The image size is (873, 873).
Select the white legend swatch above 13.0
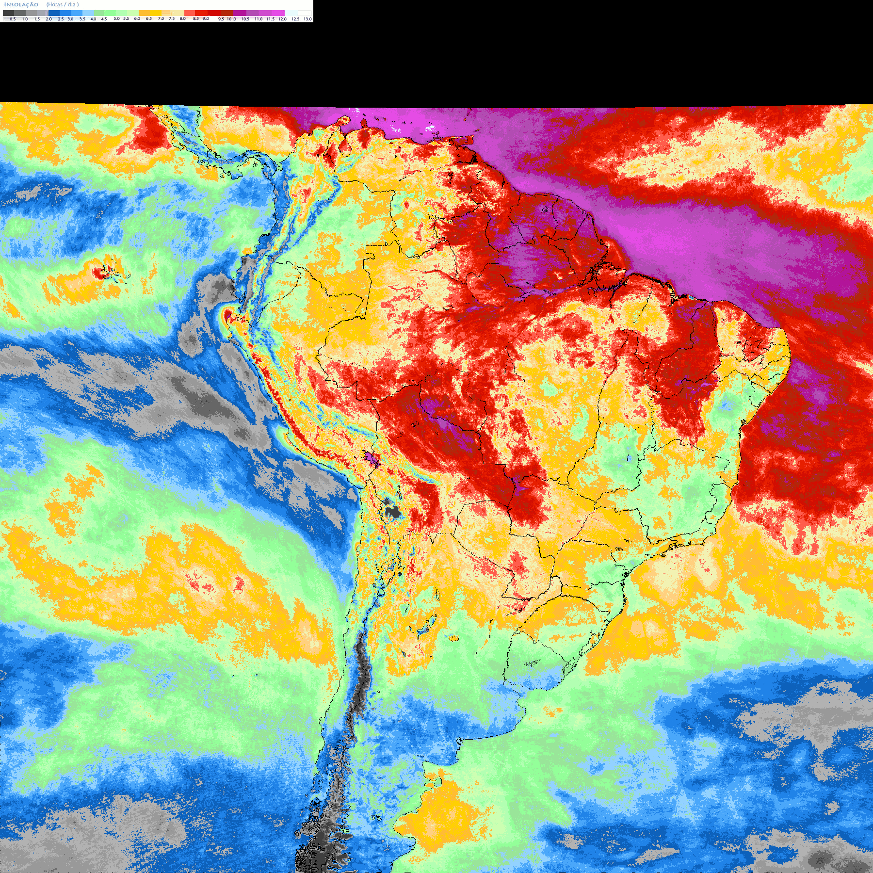point(305,13)
